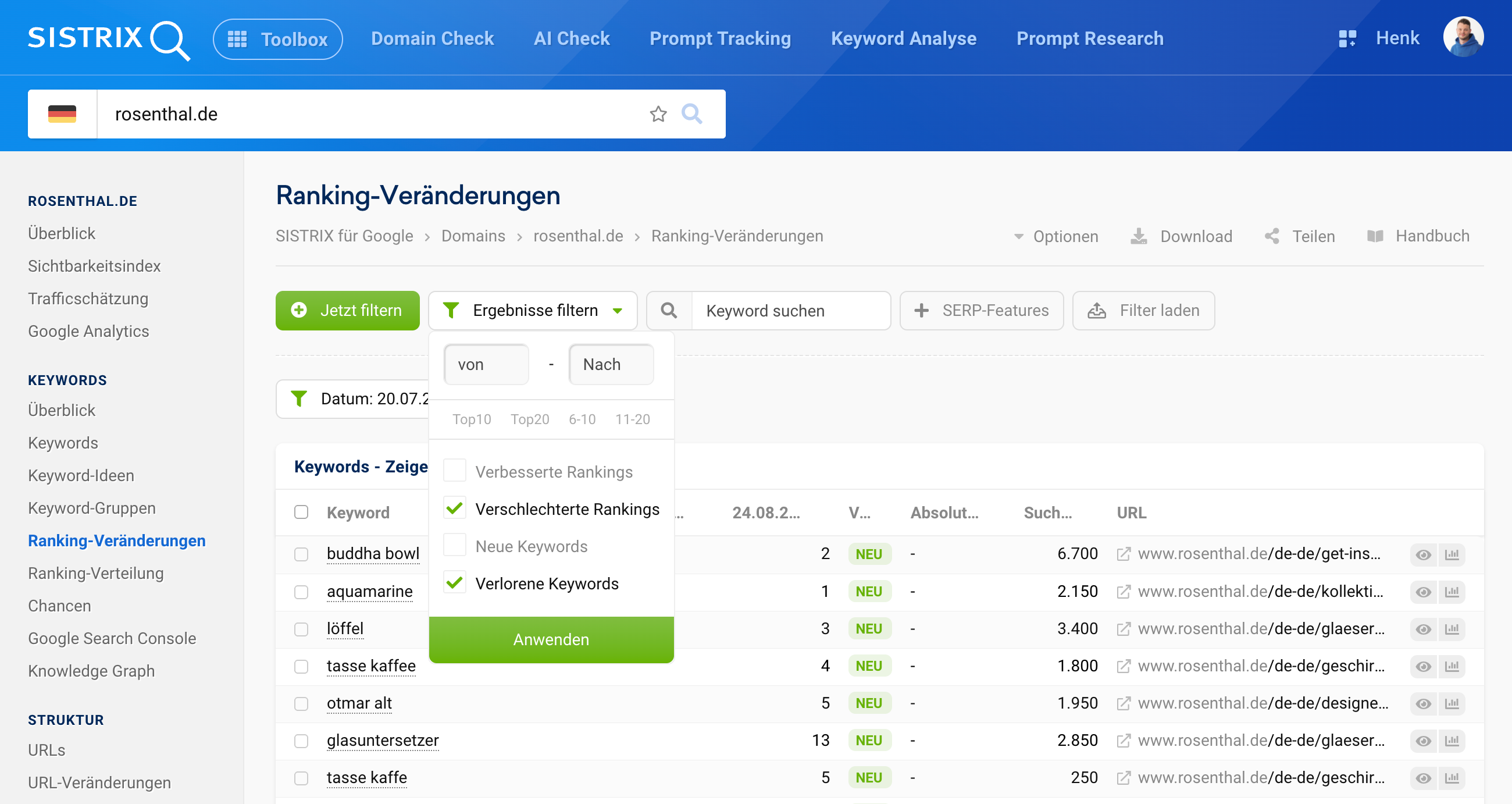Open the Henk account menu
This screenshot has width=1512, height=804.
point(1397,39)
